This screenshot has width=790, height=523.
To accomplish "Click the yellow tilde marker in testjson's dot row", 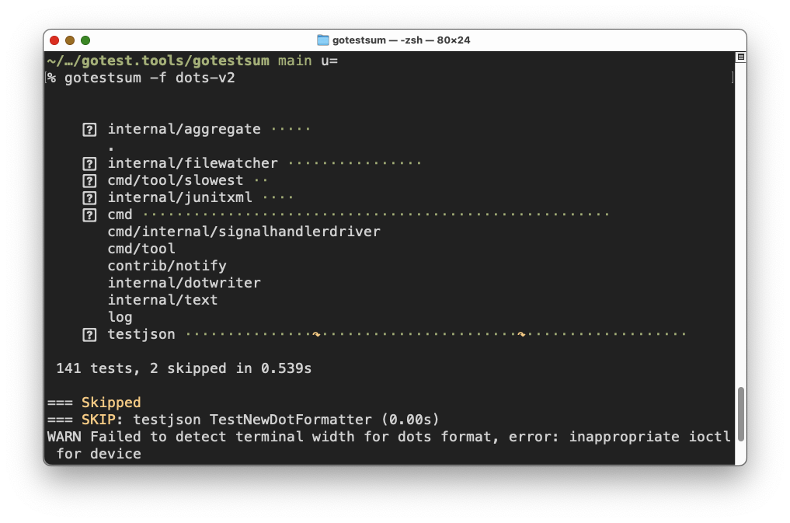I will pos(317,334).
